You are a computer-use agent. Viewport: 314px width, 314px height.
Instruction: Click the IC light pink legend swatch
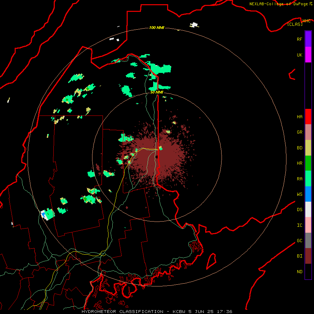[308, 225]
